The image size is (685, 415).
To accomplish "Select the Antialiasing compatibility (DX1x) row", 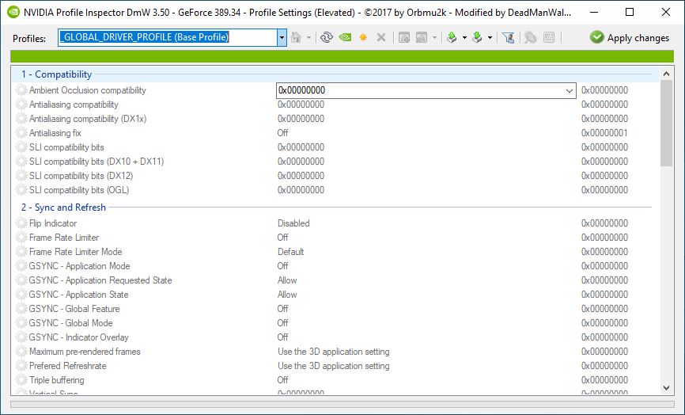I will 335,119.
